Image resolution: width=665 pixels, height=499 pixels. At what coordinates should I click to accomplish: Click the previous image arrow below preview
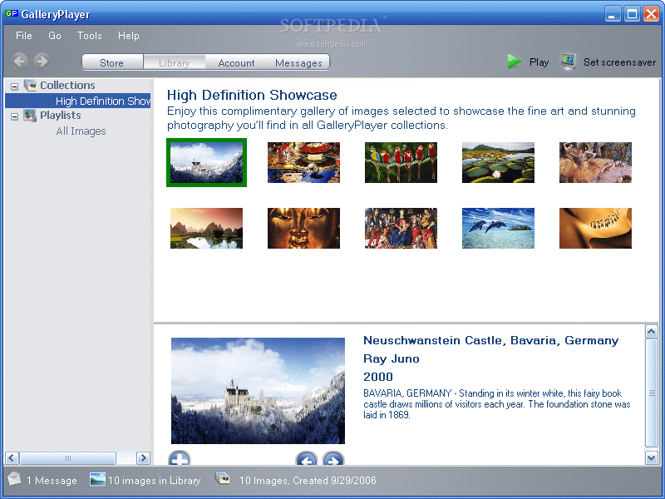point(306,459)
